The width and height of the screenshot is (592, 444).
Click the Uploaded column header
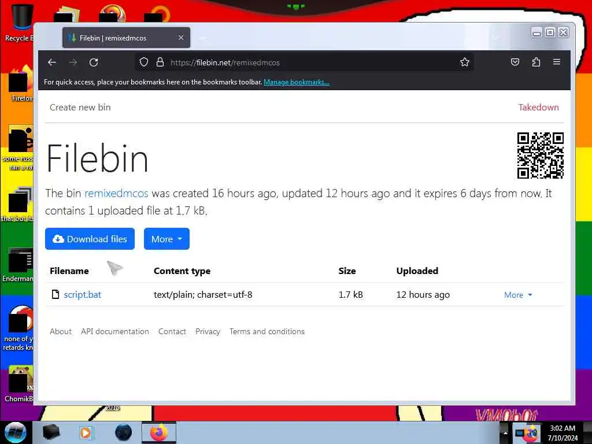point(417,271)
